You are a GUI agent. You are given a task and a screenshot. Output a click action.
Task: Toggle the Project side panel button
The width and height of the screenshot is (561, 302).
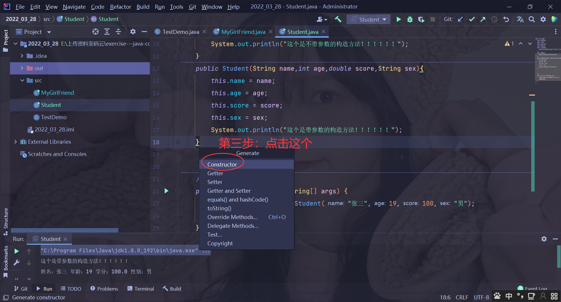6,40
